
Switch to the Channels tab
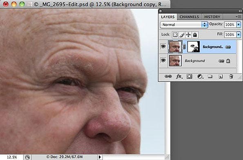189,17
